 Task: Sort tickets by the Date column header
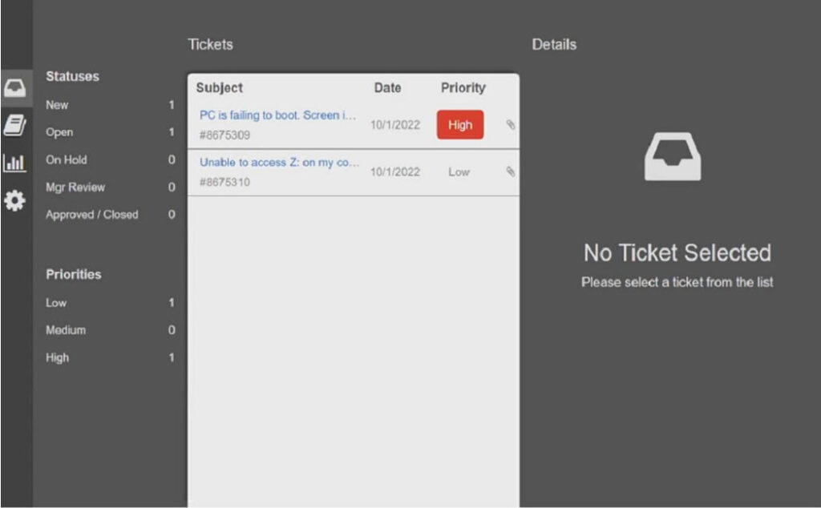click(x=387, y=88)
